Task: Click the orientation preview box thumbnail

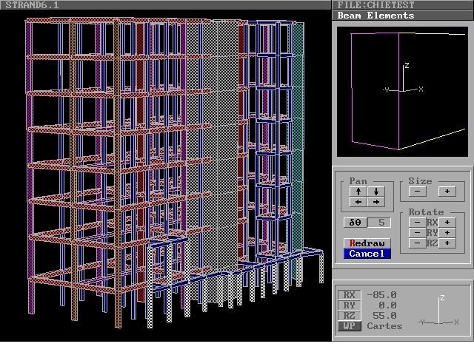Action: [402, 92]
